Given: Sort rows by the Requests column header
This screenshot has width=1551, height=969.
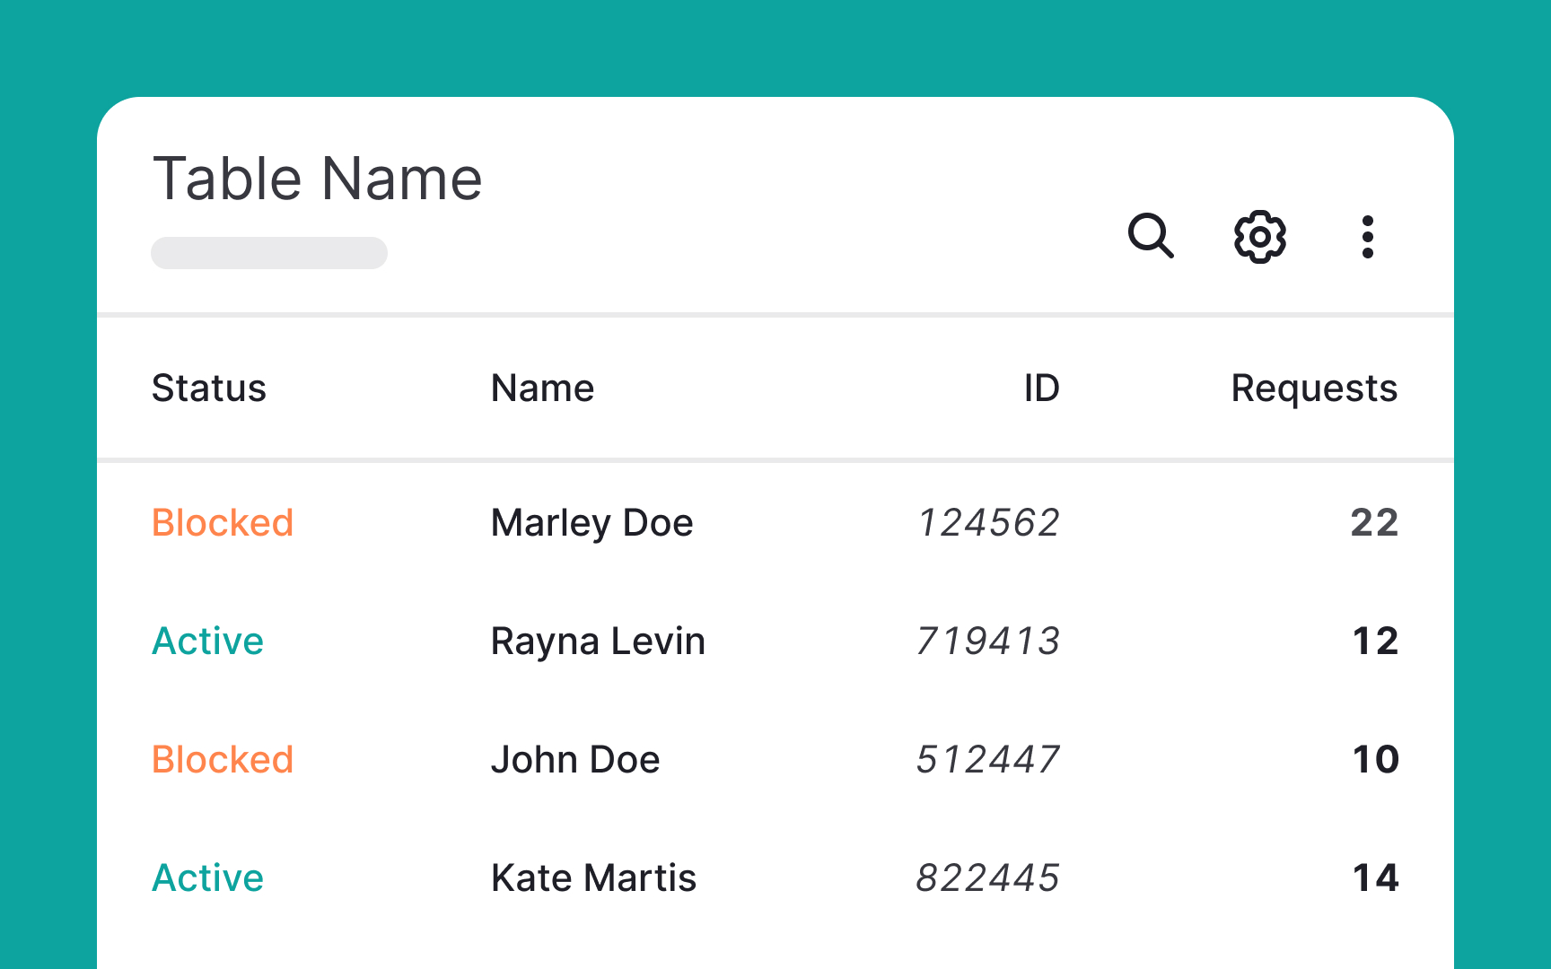Looking at the screenshot, I should [x=1314, y=388].
